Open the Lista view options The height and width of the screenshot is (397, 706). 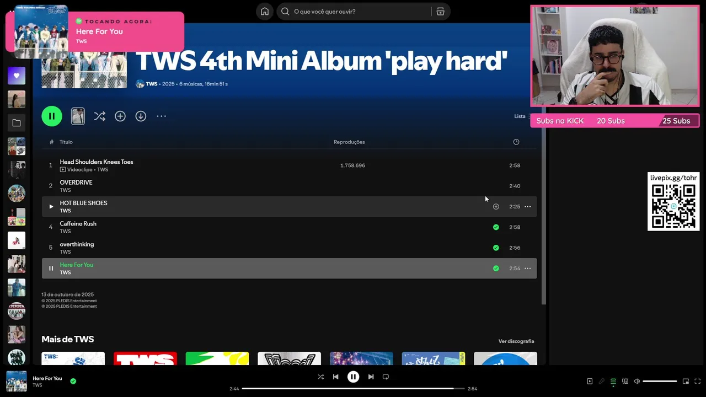[x=522, y=116]
